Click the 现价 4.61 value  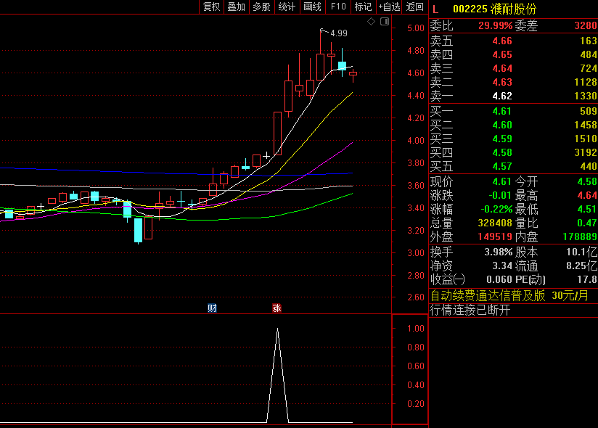[x=501, y=181]
